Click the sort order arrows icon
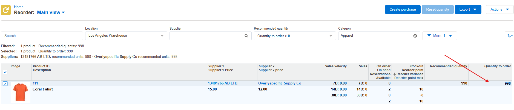 pos(509,36)
